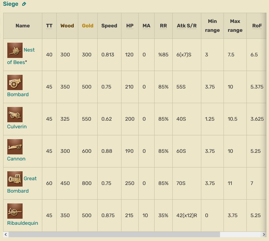Click the RR column header abbreviation
269x241 pixels.
coord(163,25)
